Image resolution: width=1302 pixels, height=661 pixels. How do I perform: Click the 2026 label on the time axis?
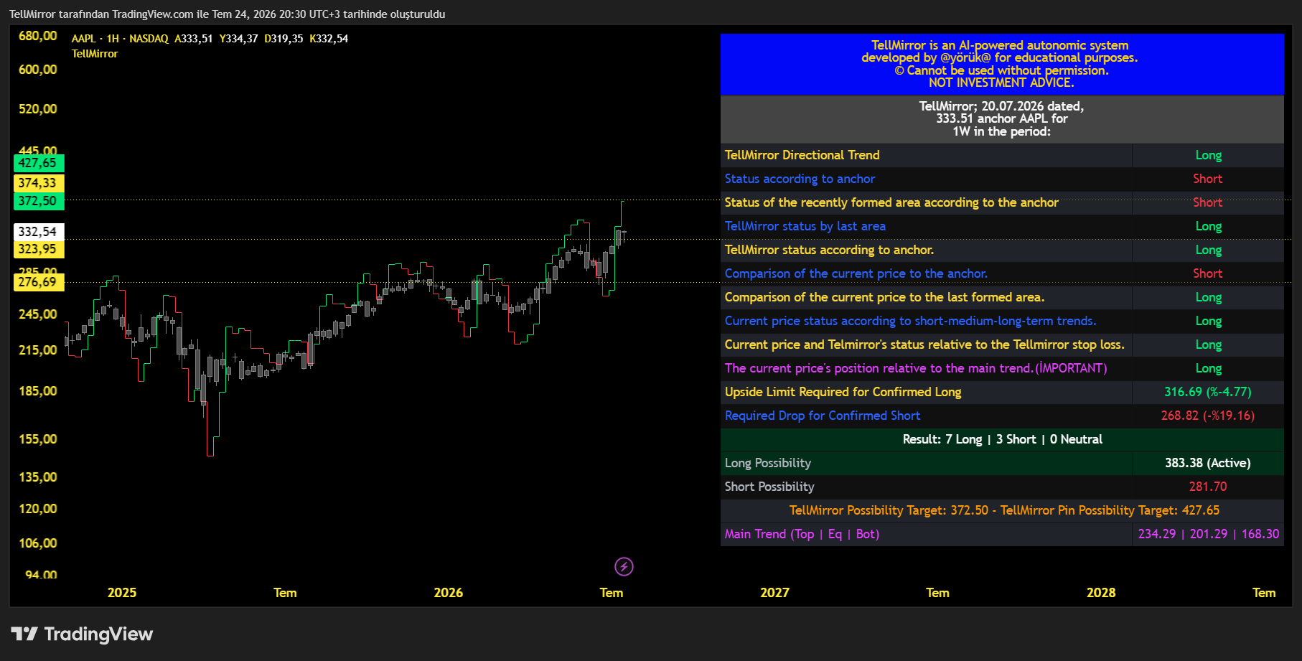click(448, 593)
